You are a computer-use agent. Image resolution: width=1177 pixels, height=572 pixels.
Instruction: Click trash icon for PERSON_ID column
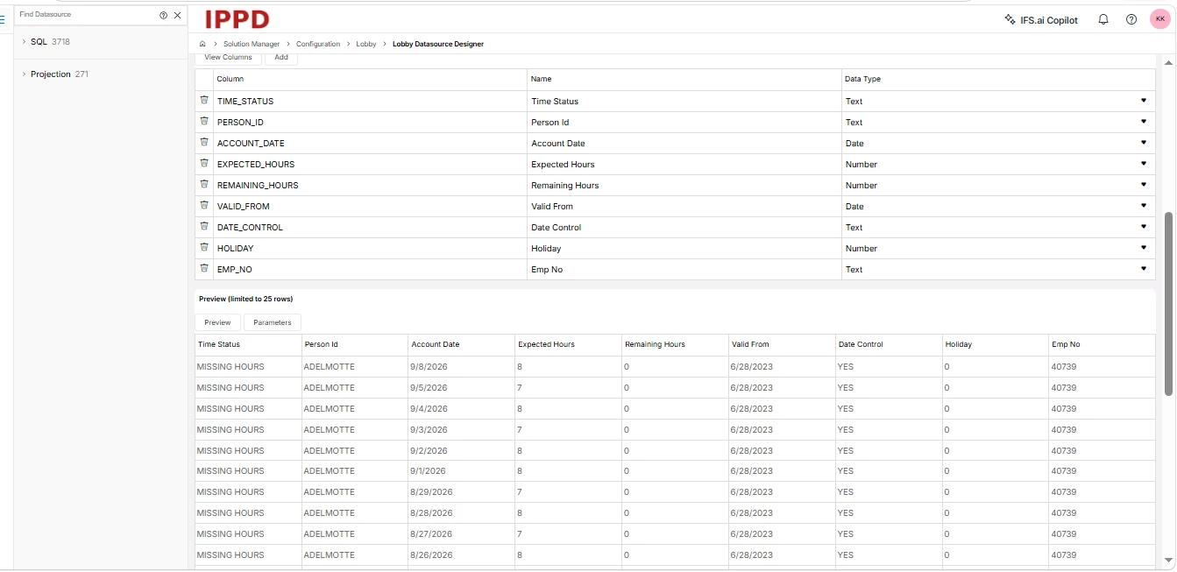[204, 121]
